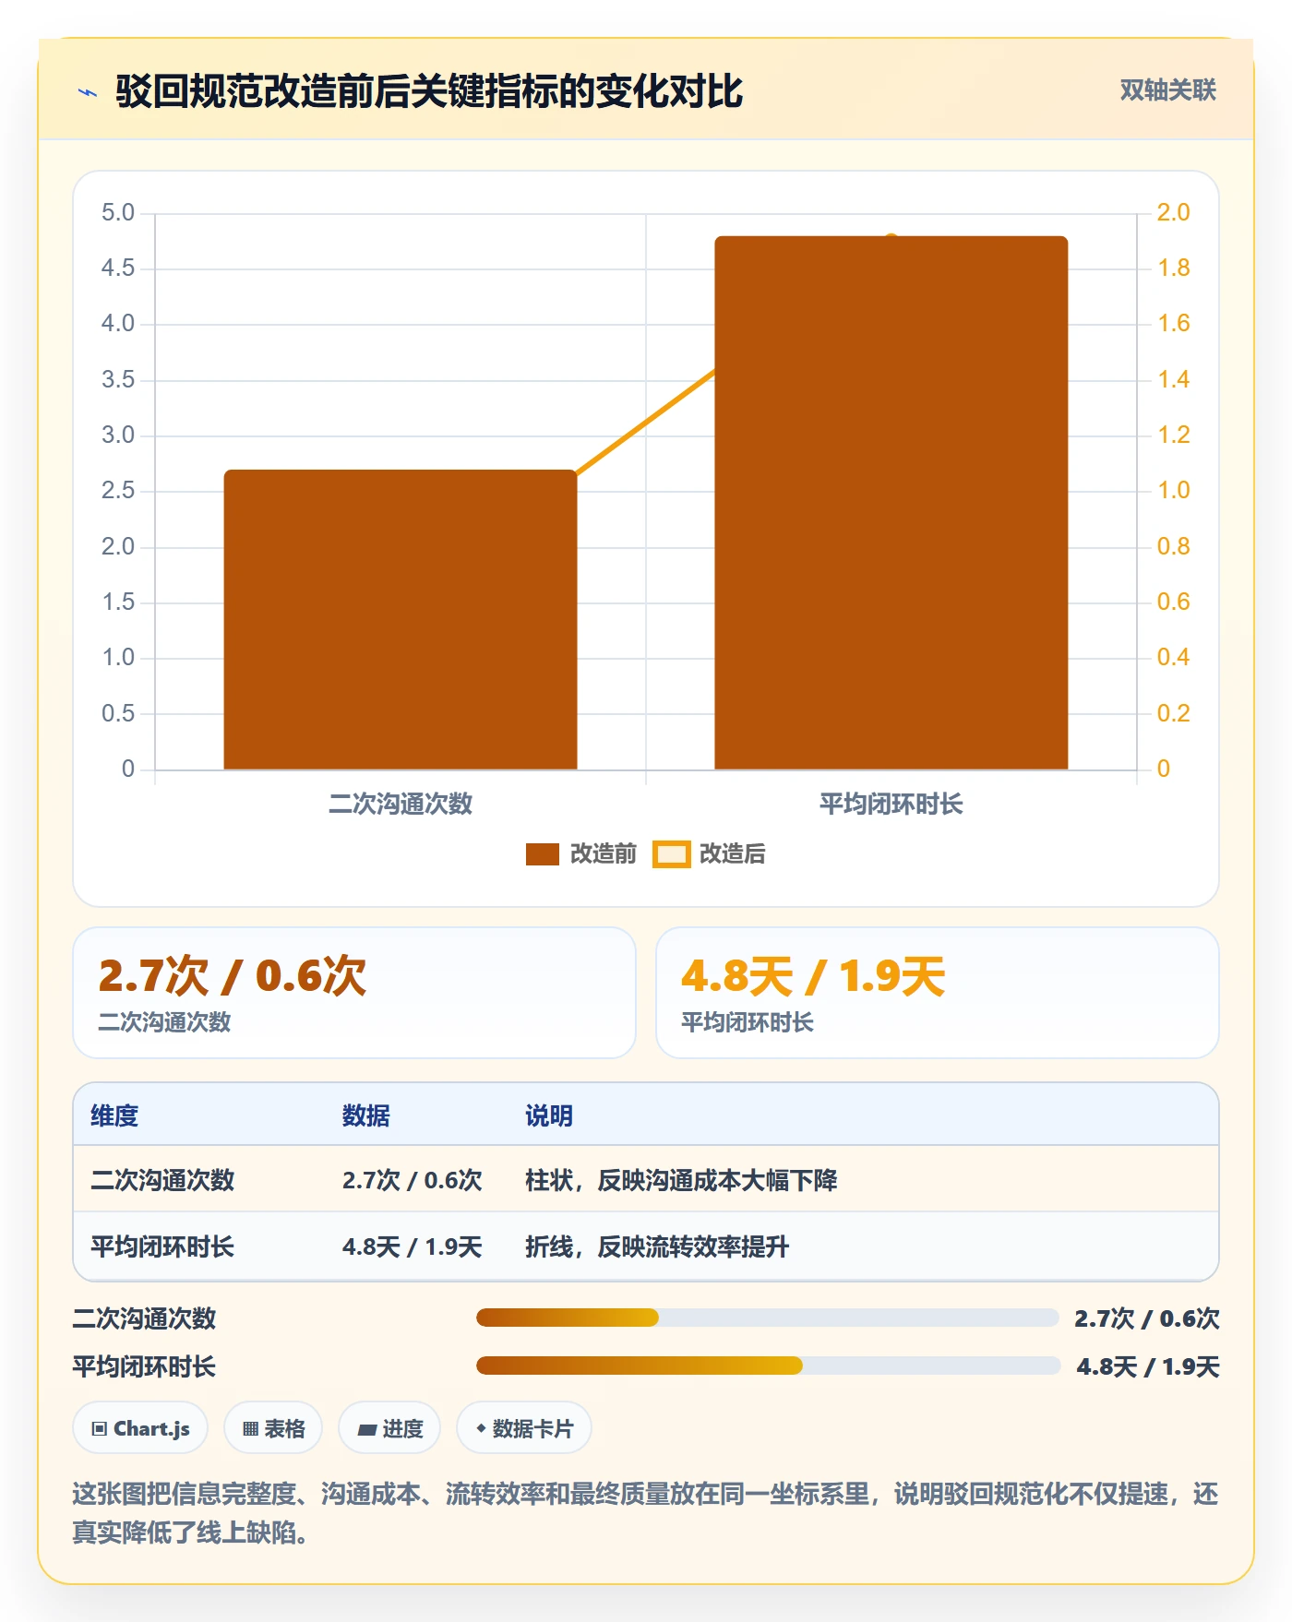
Task: Click the orange line segment between the bars
Action: (646, 422)
